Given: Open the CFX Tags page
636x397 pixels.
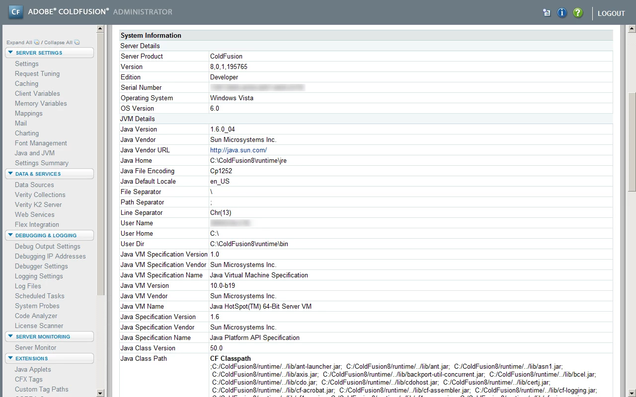Looking at the screenshot, I should coord(29,379).
